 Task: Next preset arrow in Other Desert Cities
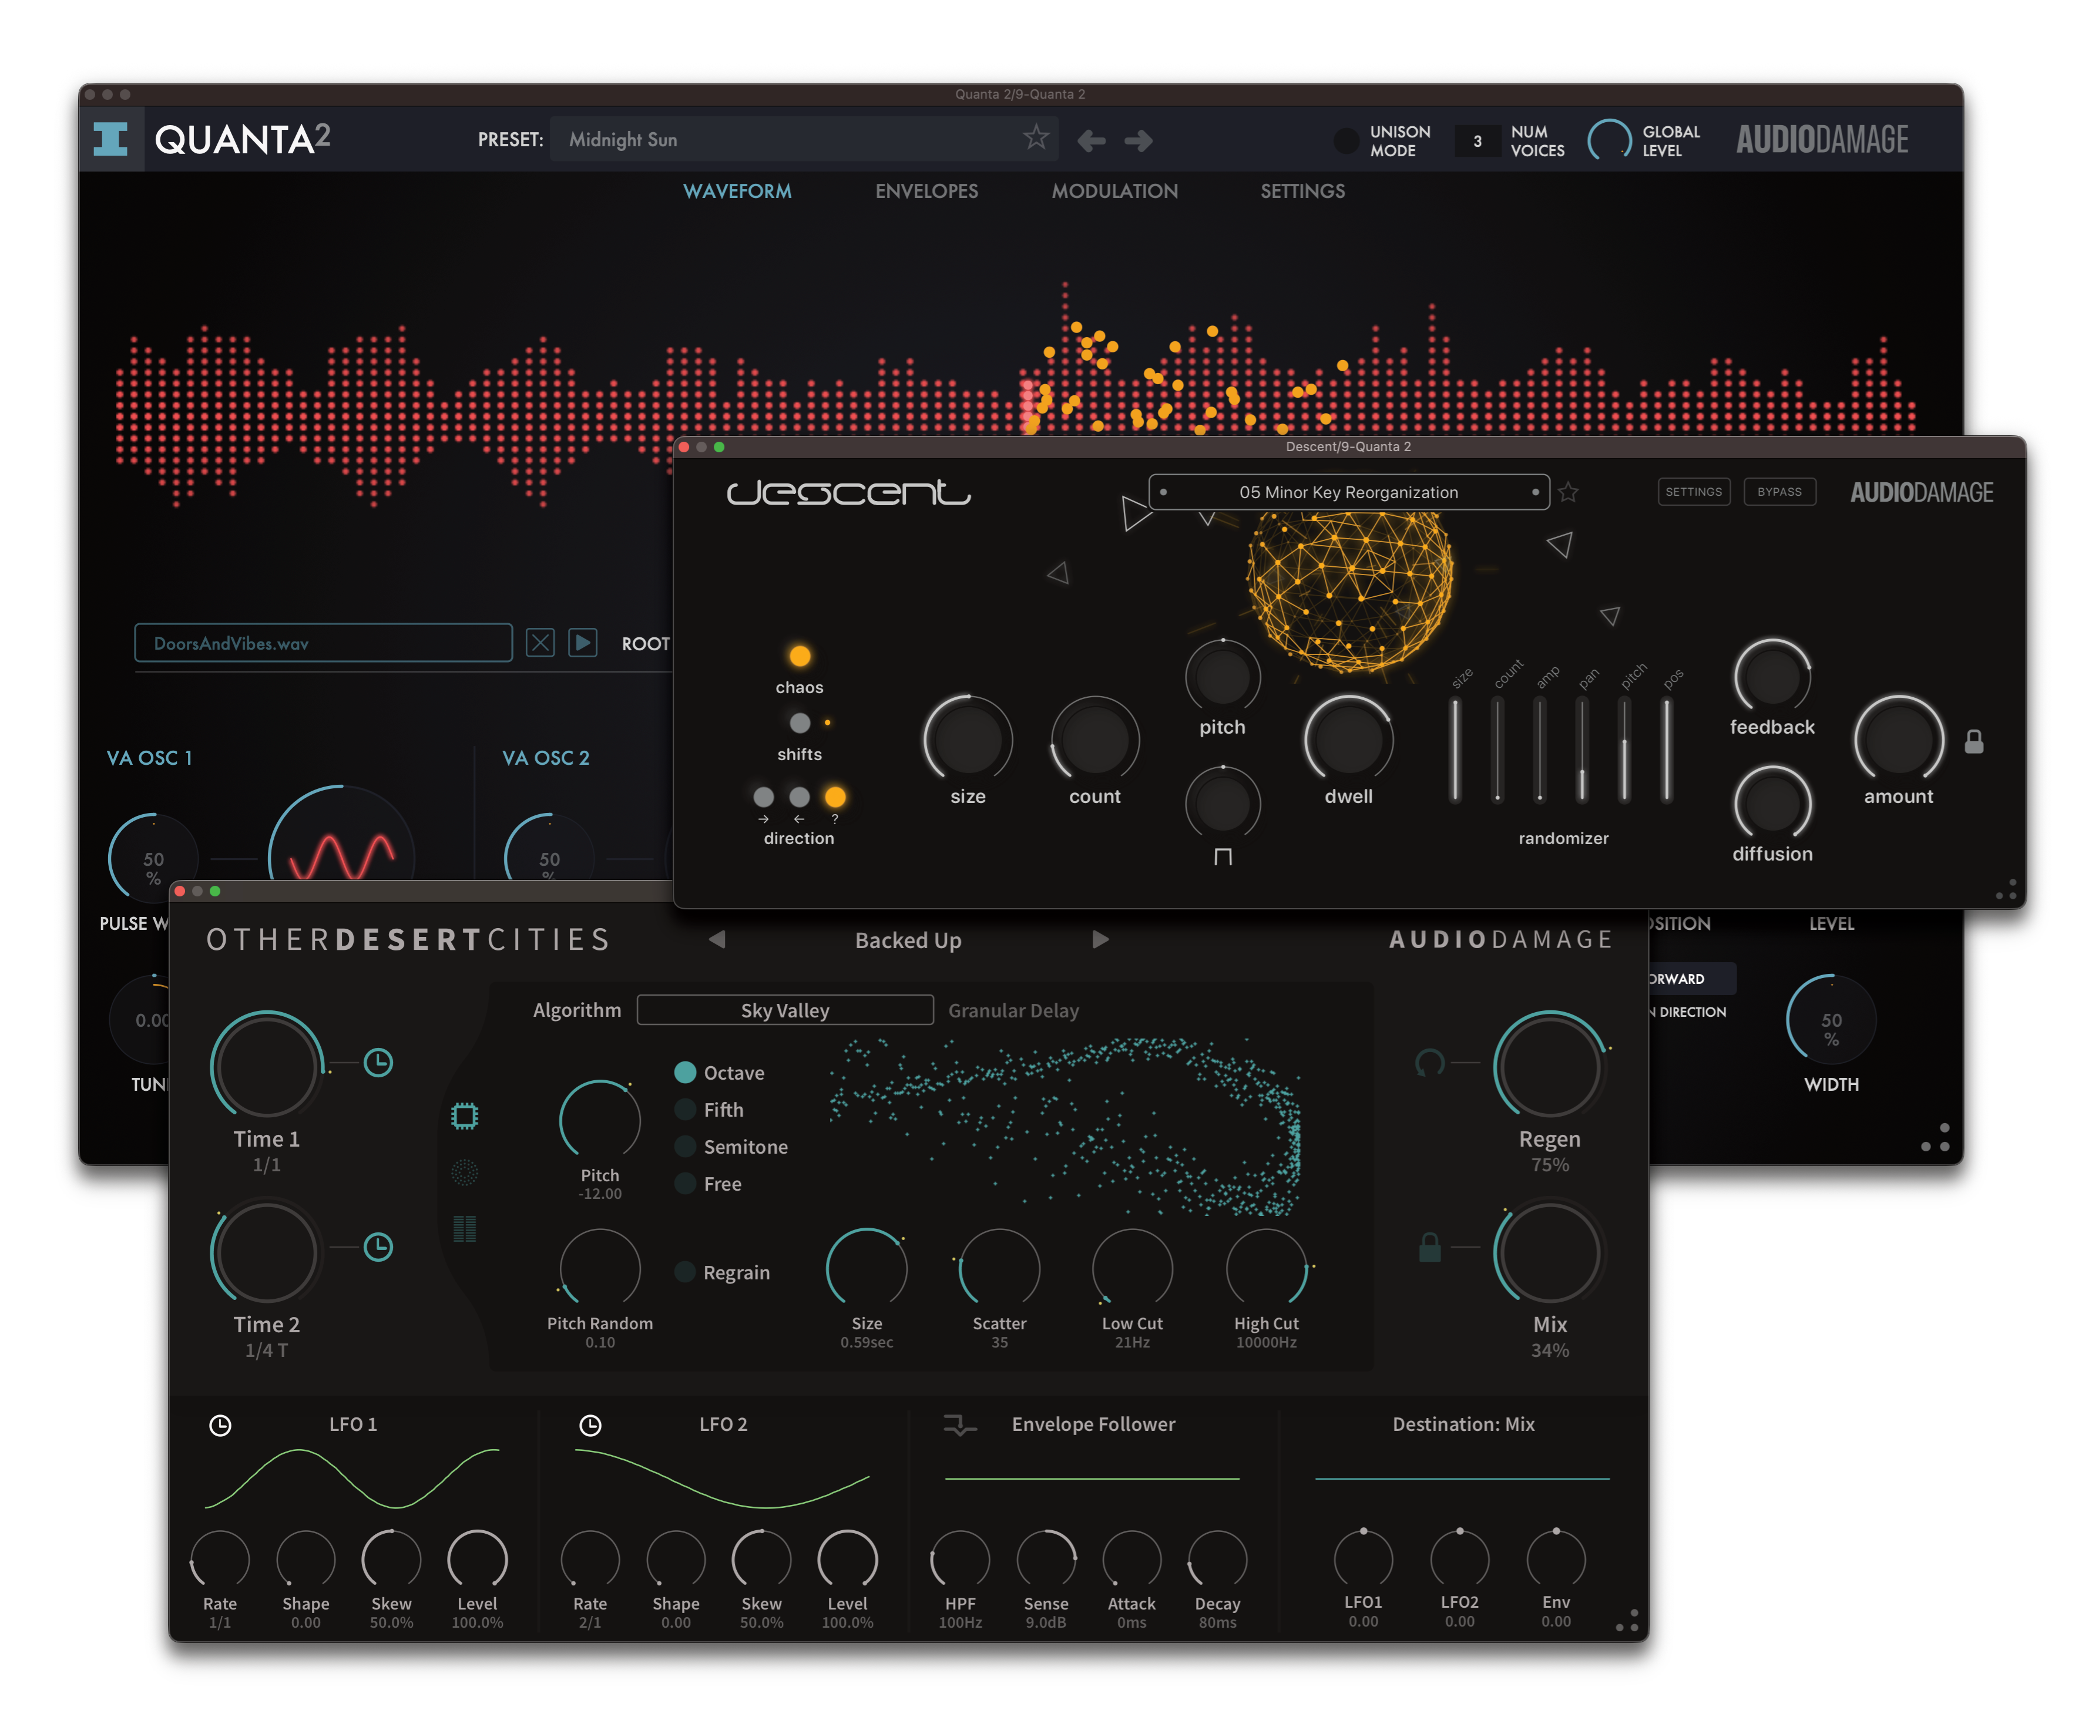(x=1100, y=940)
